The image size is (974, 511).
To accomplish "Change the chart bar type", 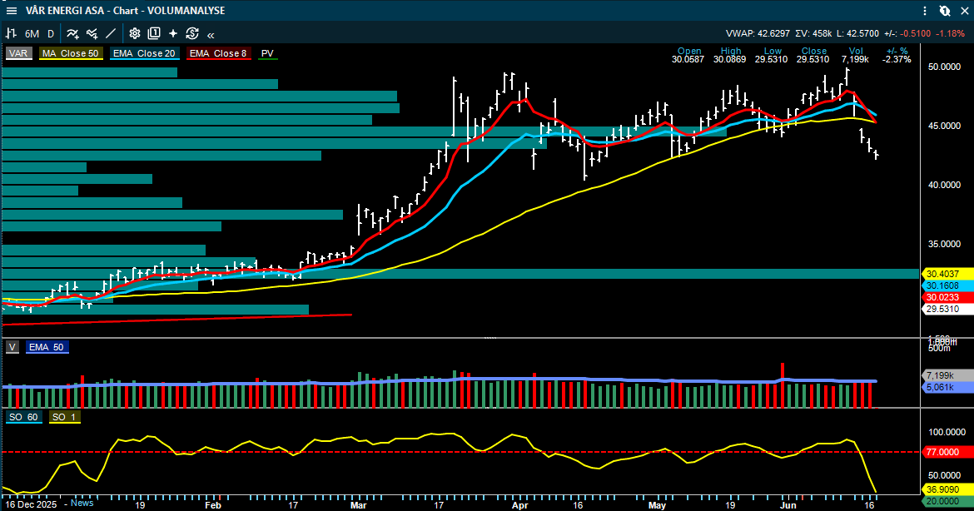I will coord(11,33).
